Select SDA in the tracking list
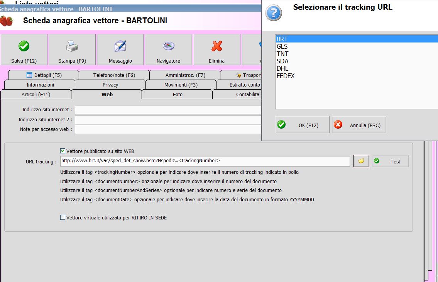438x282 pixels. pyautogui.click(x=357, y=61)
